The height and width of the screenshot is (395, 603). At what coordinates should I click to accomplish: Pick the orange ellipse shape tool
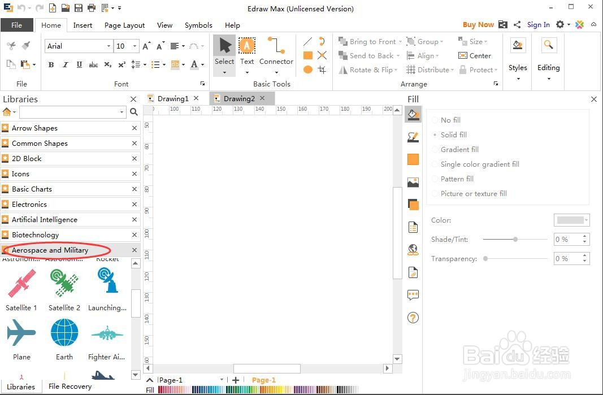pos(307,70)
